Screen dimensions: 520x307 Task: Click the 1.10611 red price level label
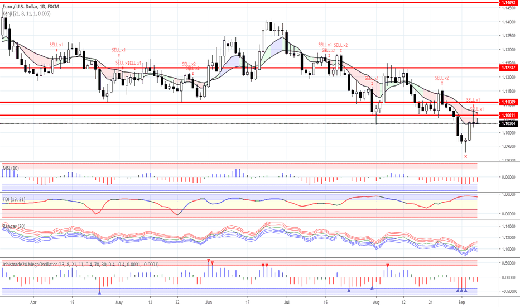508,116
